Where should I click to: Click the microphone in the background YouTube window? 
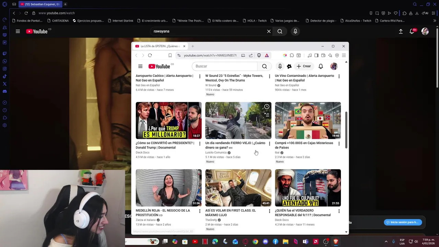coord(295,31)
